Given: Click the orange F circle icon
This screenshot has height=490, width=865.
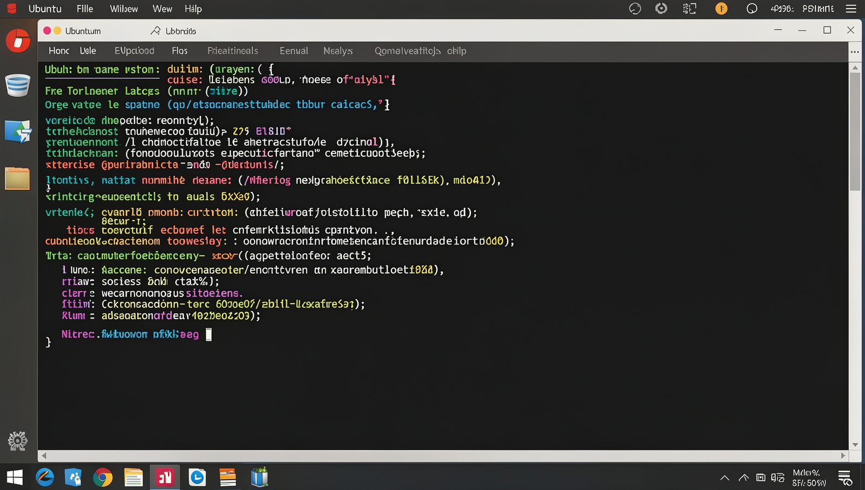Looking at the screenshot, I should coord(721,9).
